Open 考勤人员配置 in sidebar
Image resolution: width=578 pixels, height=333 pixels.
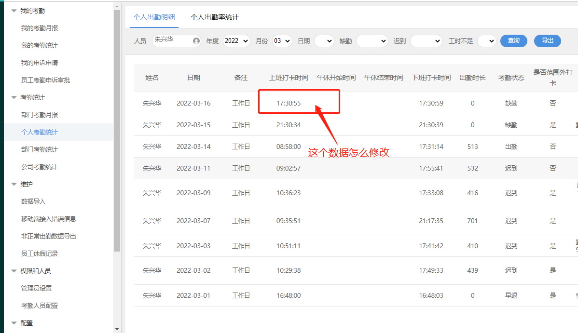[x=40, y=306]
